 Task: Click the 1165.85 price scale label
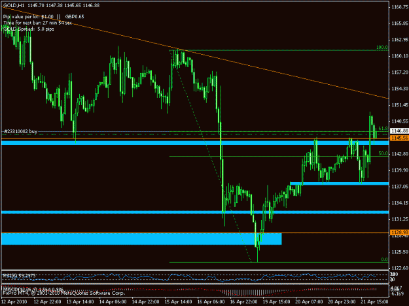pyautogui.click(x=400, y=23)
